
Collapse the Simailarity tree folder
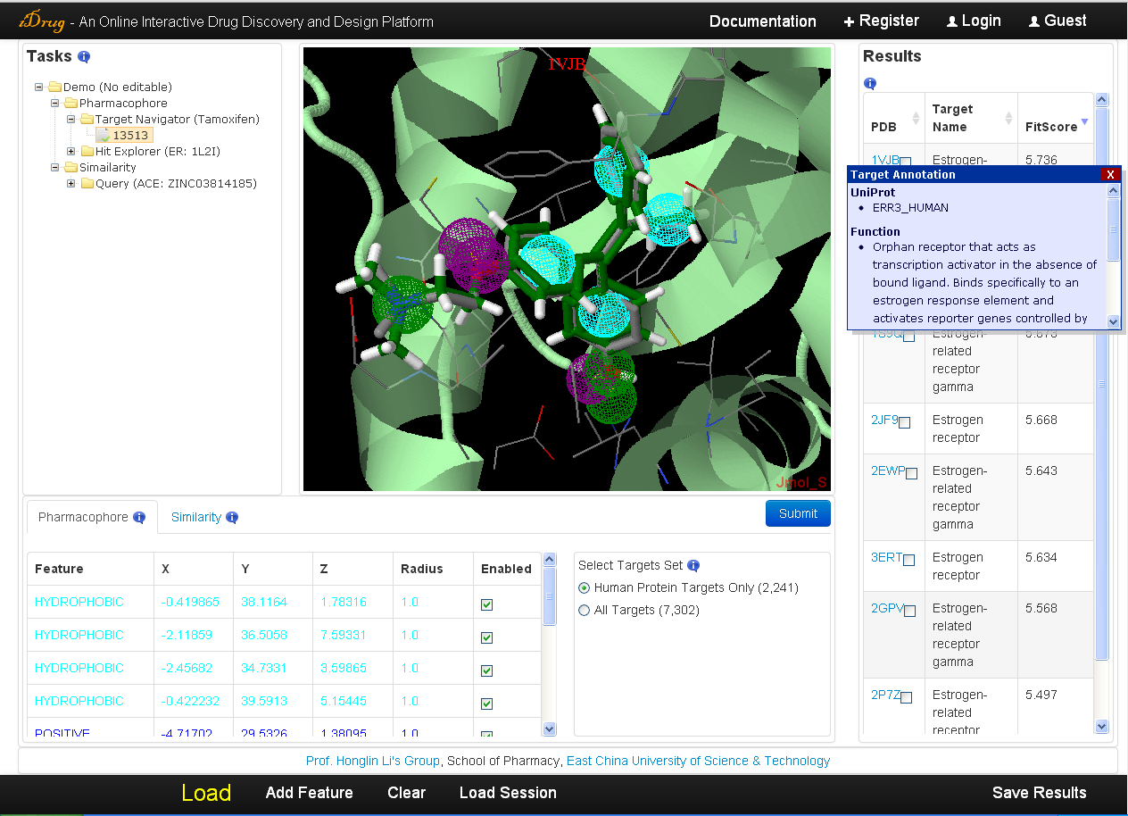point(54,167)
